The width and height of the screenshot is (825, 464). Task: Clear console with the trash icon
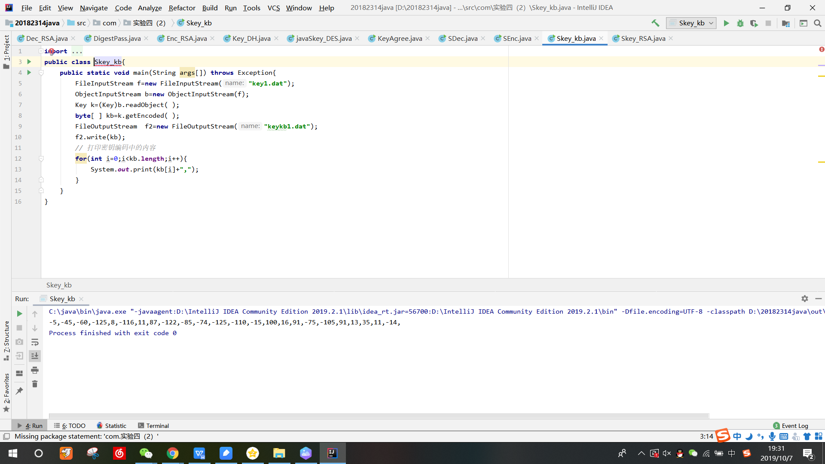point(35,384)
